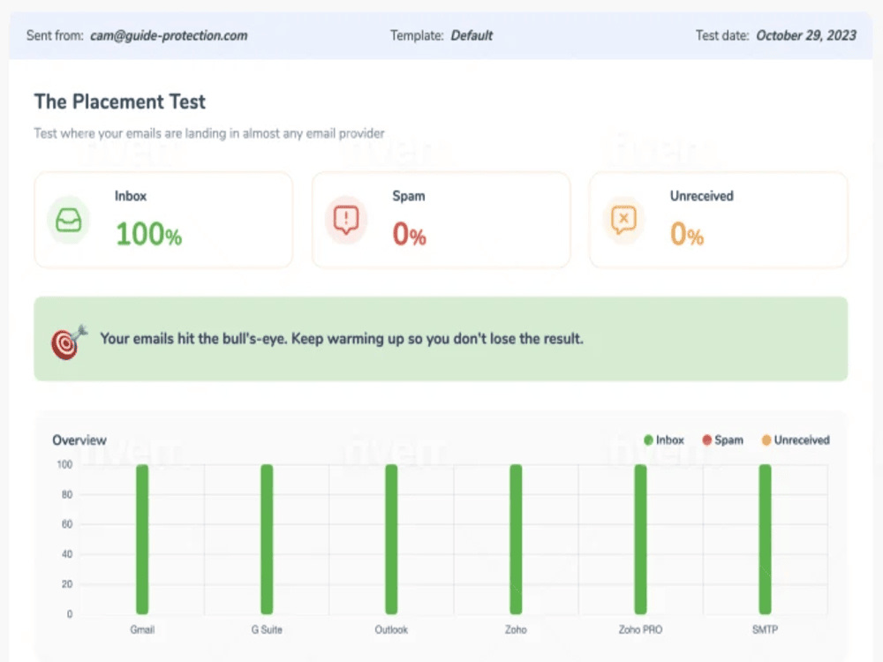Click the 0% Spam value

tap(410, 234)
